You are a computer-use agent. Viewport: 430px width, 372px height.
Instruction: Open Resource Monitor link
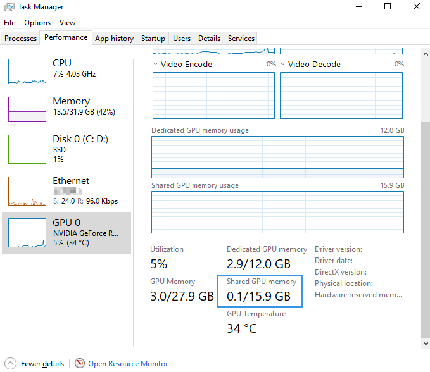pos(128,364)
